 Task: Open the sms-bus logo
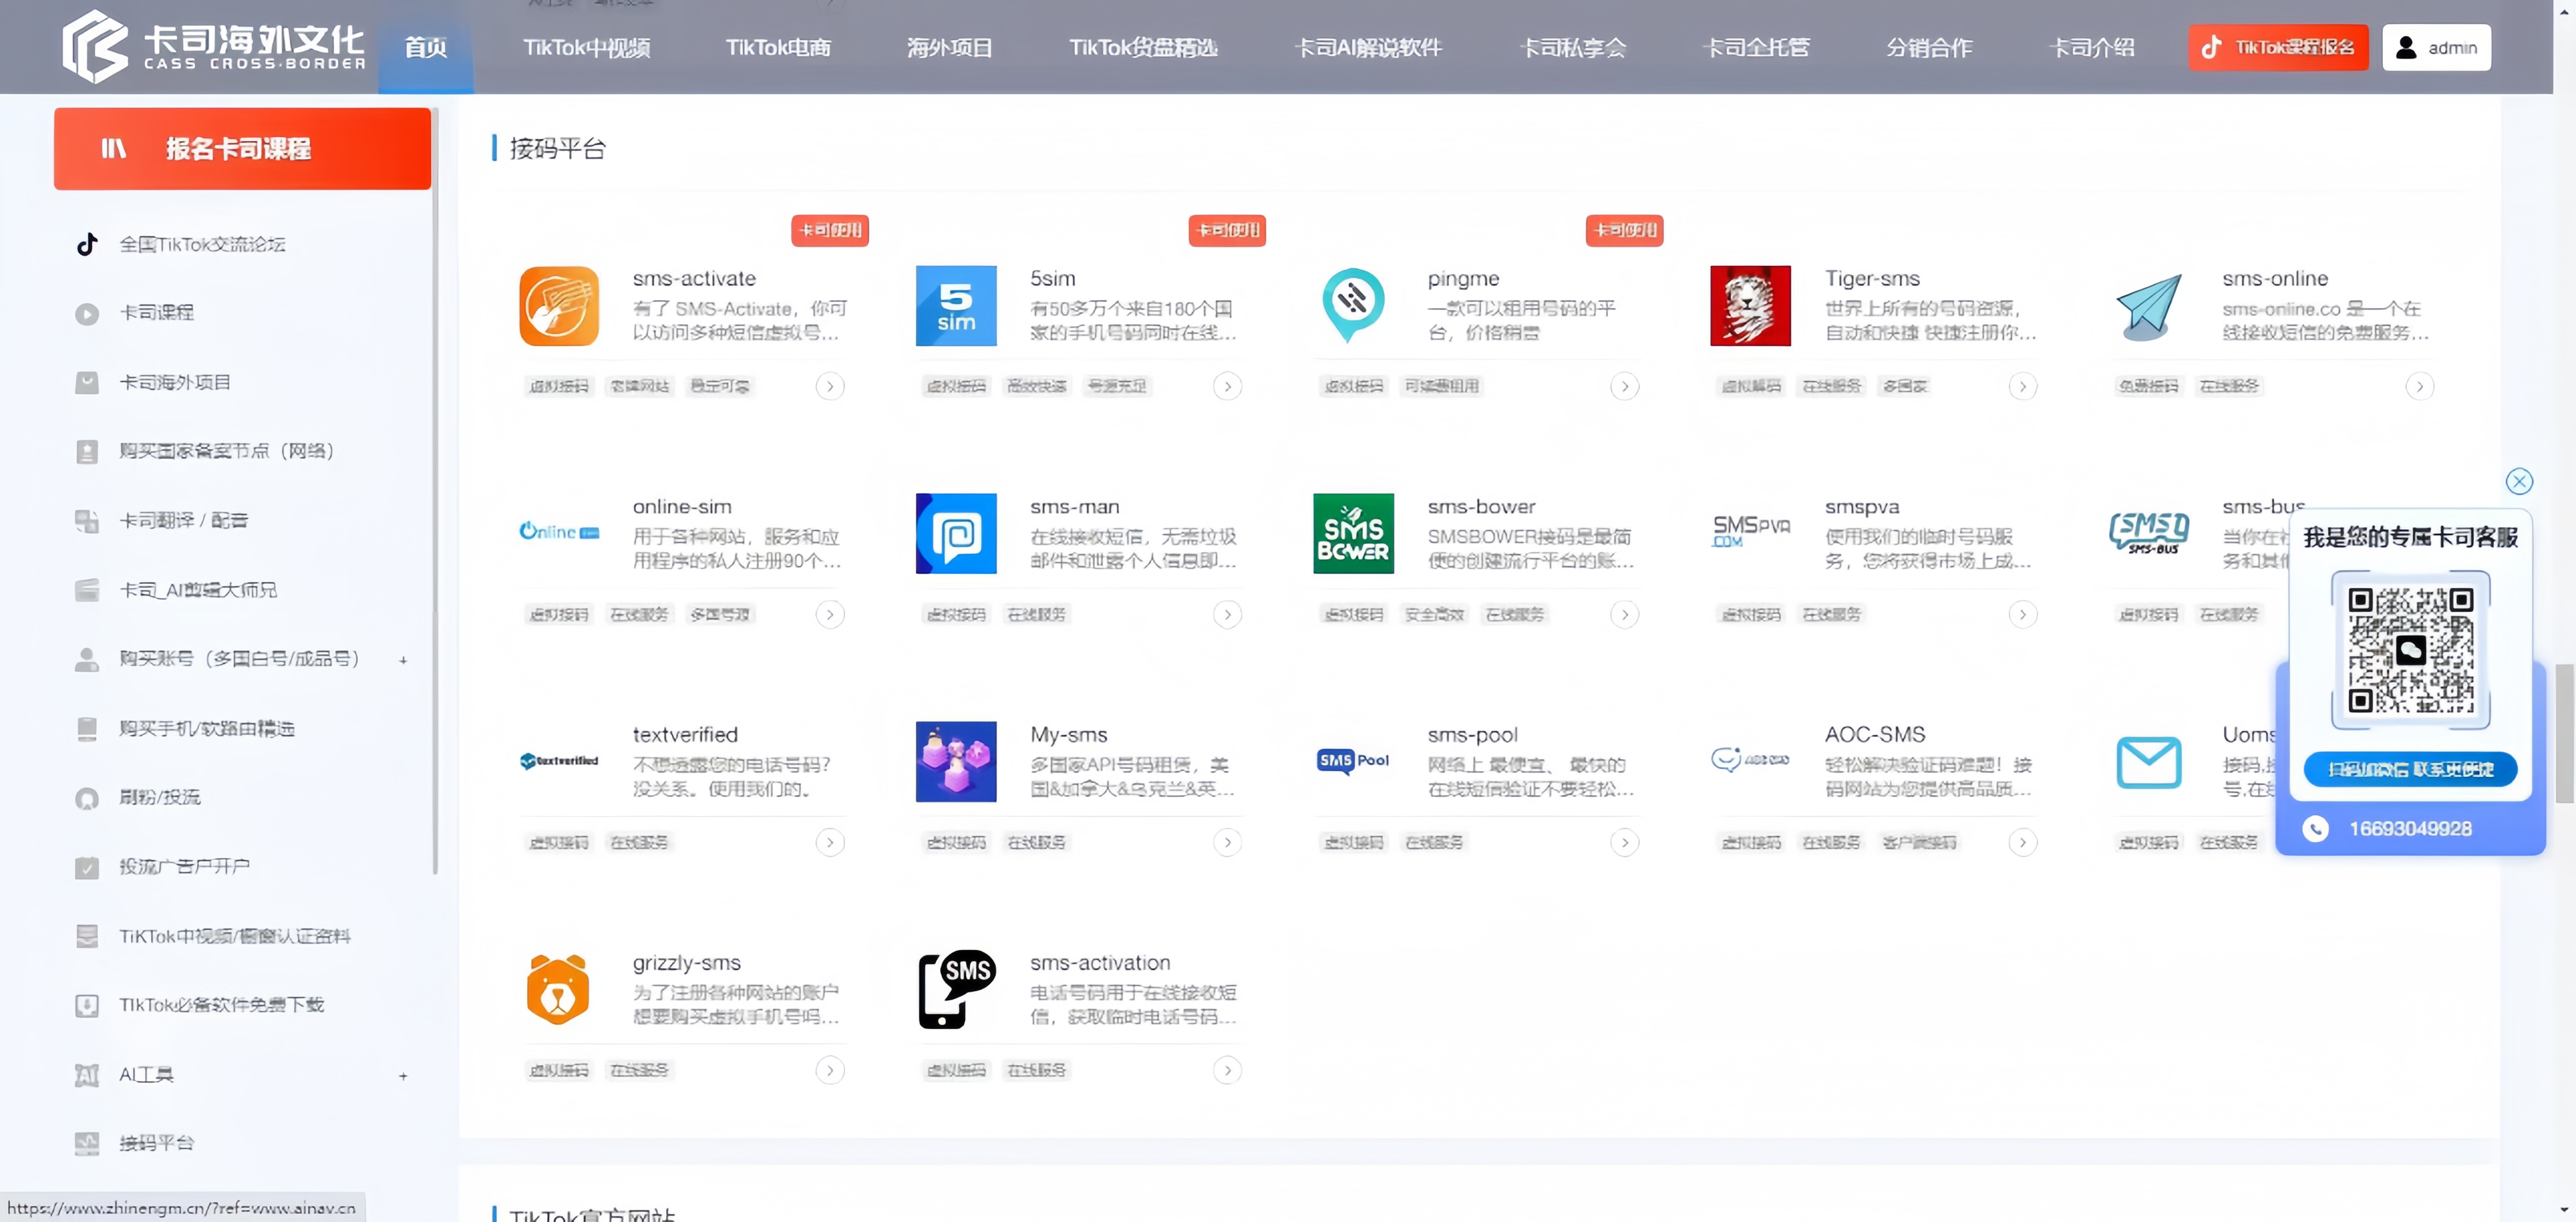pyautogui.click(x=2148, y=533)
